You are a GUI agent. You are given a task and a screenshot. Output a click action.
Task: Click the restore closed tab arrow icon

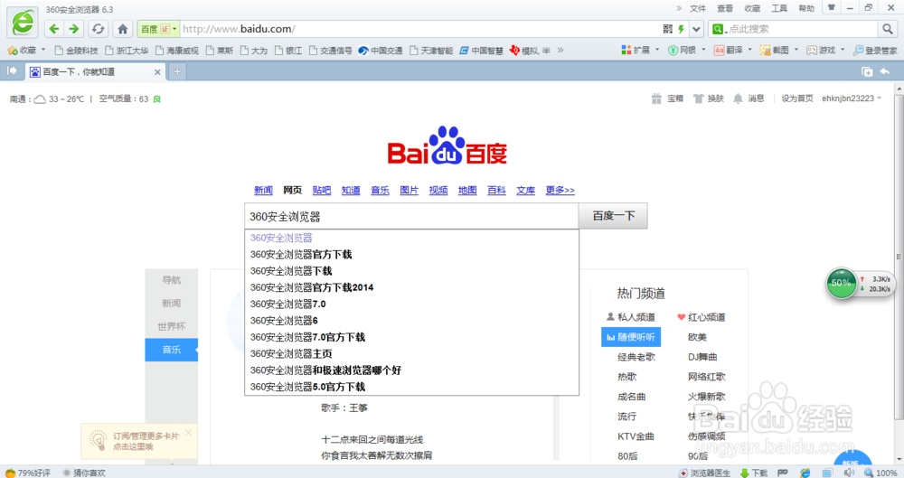click(x=885, y=71)
